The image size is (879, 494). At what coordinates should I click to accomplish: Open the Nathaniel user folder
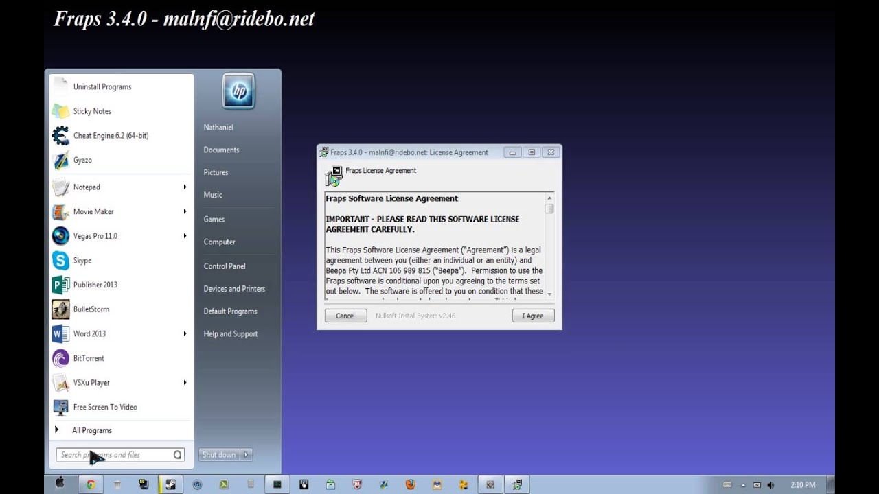[x=218, y=128]
